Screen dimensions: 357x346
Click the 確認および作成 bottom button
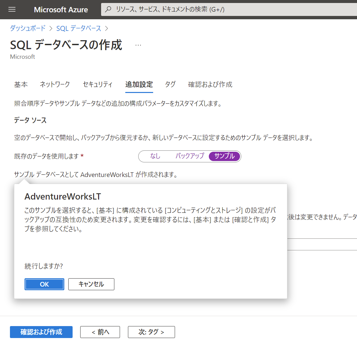(x=41, y=332)
